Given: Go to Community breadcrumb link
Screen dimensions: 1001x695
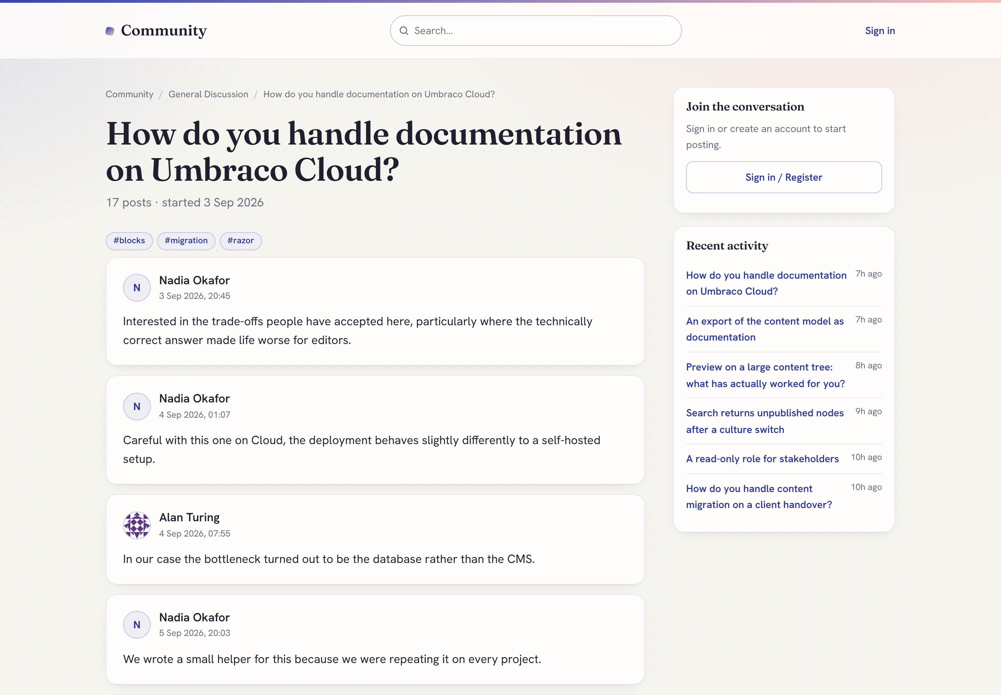Looking at the screenshot, I should point(129,94).
